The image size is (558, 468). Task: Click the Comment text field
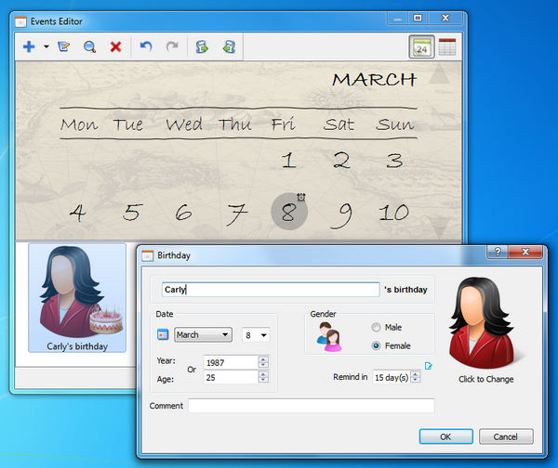[312, 406]
